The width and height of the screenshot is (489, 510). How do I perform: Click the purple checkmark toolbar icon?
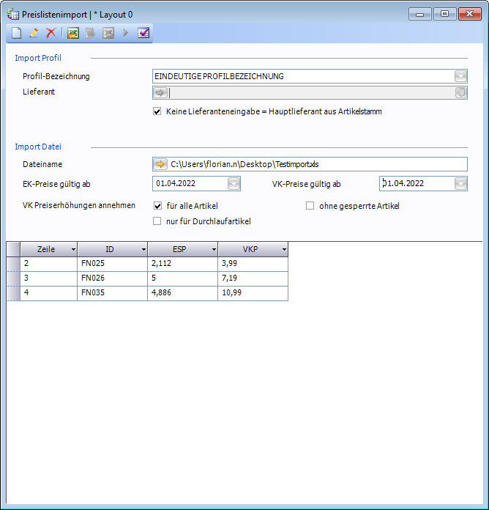point(143,33)
